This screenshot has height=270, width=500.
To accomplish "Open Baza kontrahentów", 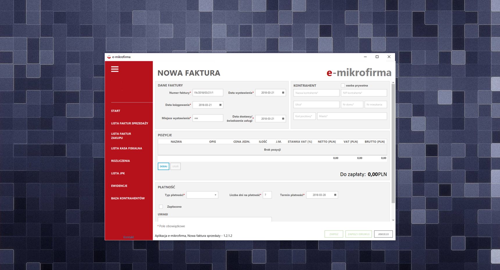I will 128,198.
